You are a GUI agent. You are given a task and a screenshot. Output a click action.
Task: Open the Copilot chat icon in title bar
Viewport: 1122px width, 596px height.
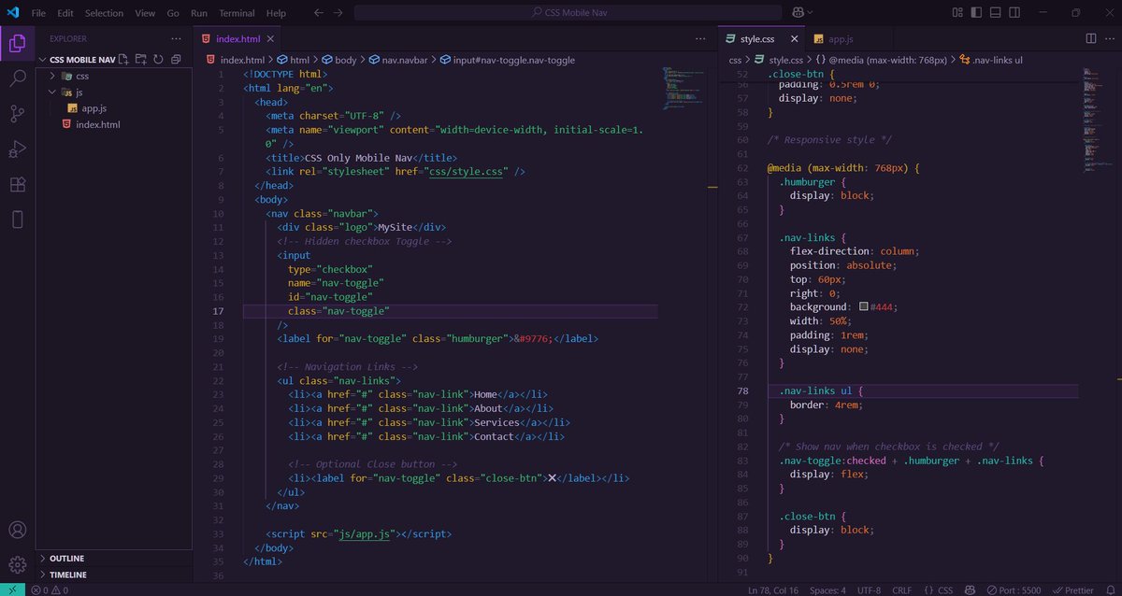(799, 13)
